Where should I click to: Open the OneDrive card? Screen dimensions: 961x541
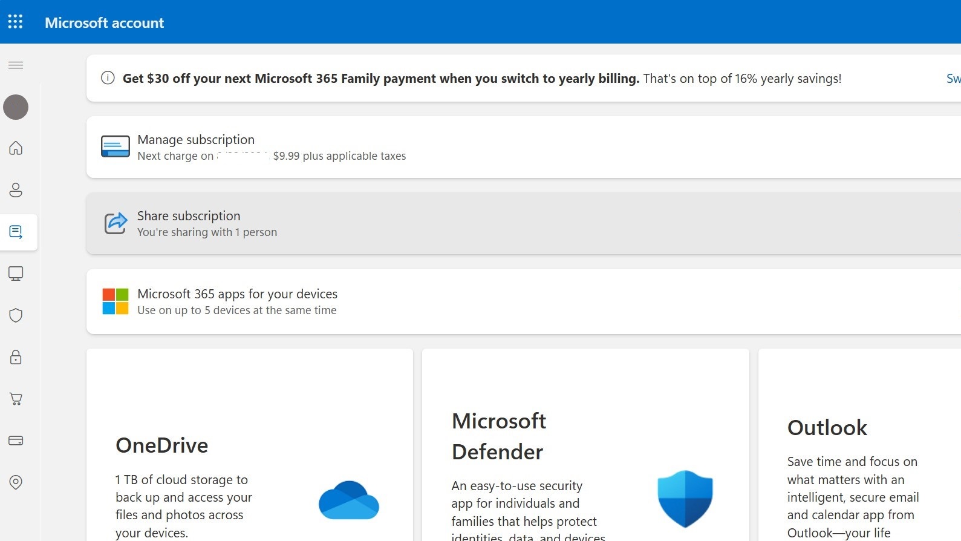pos(250,445)
